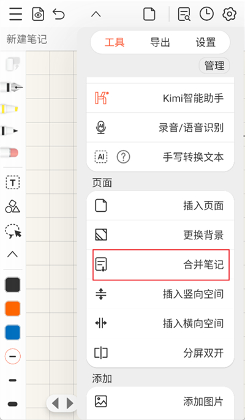Select the pink eraser tool

10,152
